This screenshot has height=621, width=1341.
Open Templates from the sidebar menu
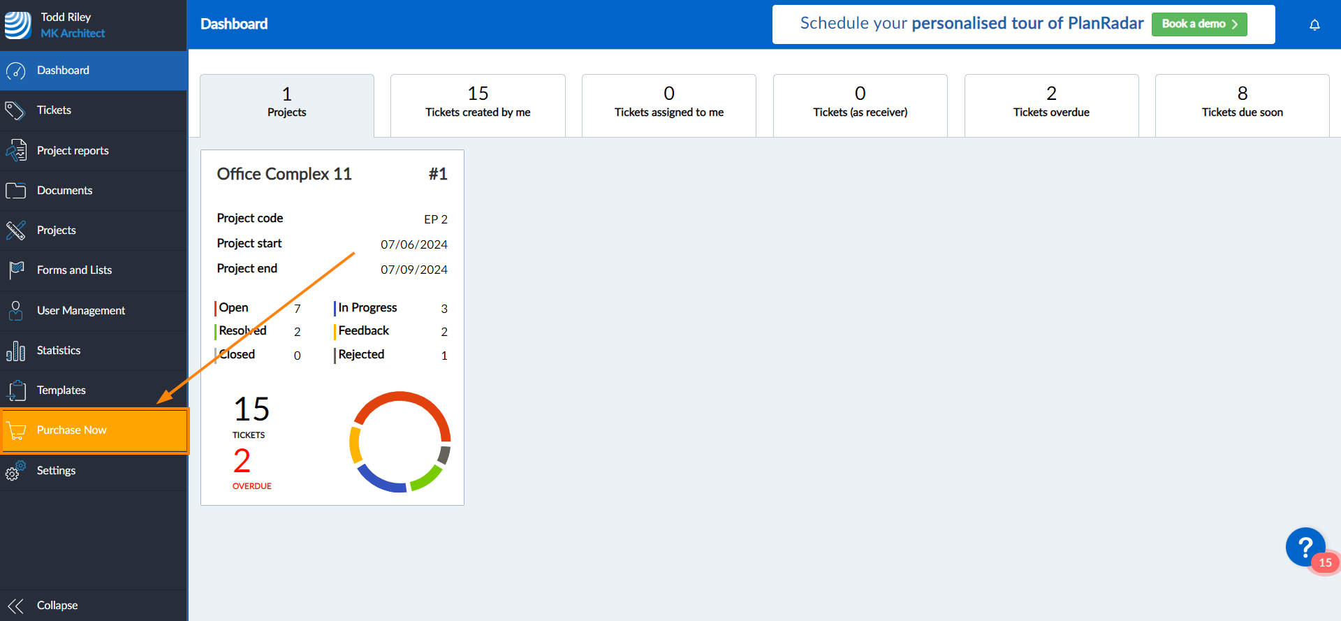click(x=61, y=390)
